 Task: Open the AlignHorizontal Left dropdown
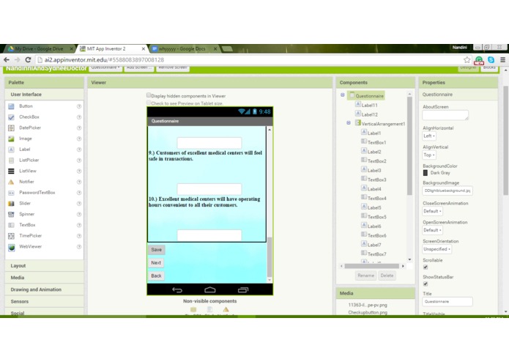point(429,136)
